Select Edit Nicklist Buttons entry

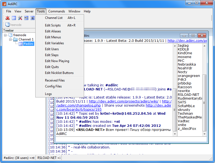tap(60, 73)
